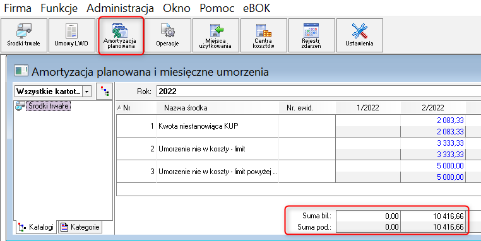Open the Firma menu

tap(18, 8)
